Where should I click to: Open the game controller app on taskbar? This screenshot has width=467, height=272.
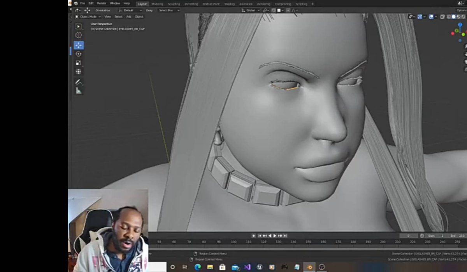point(284,267)
